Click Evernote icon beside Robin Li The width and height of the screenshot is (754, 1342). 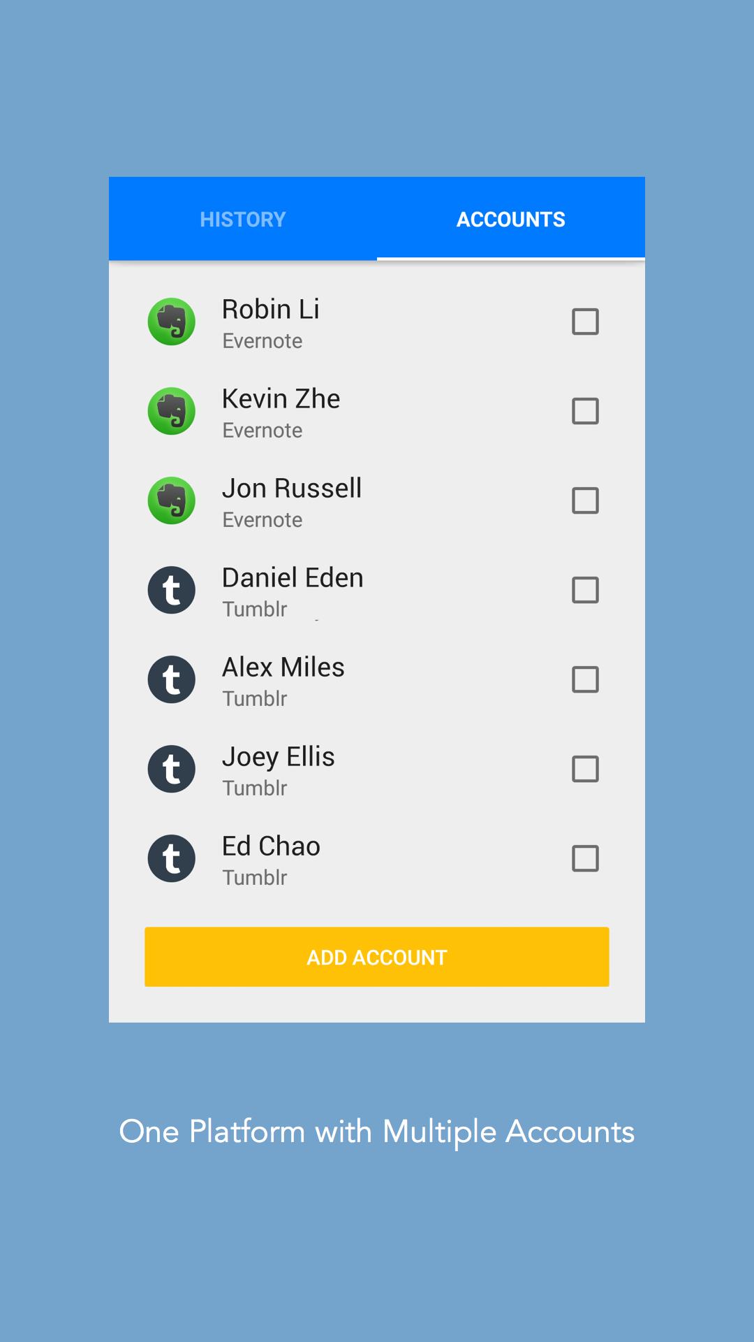coord(172,322)
